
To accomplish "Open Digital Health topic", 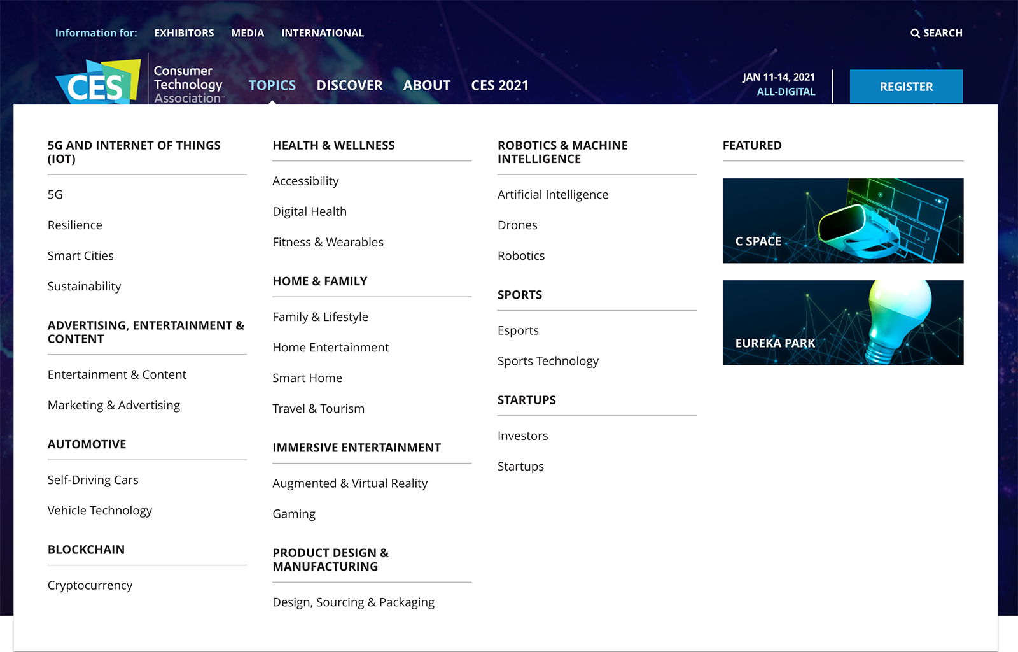I will [x=309, y=212].
